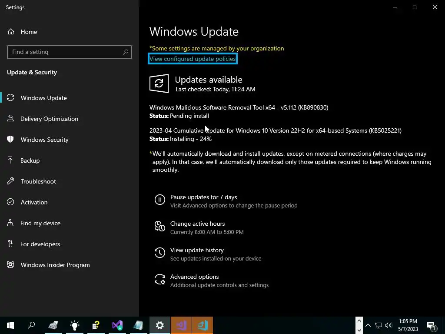The height and width of the screenshot is (334, 445).
Task: Click the Advanced options gear-arrows icon
Action: tap(160, 280)
